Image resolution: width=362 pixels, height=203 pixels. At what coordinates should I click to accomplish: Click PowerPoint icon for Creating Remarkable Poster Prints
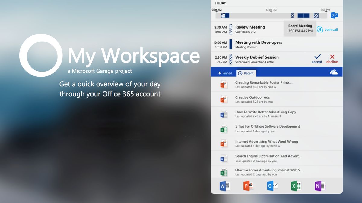[224, 85]
